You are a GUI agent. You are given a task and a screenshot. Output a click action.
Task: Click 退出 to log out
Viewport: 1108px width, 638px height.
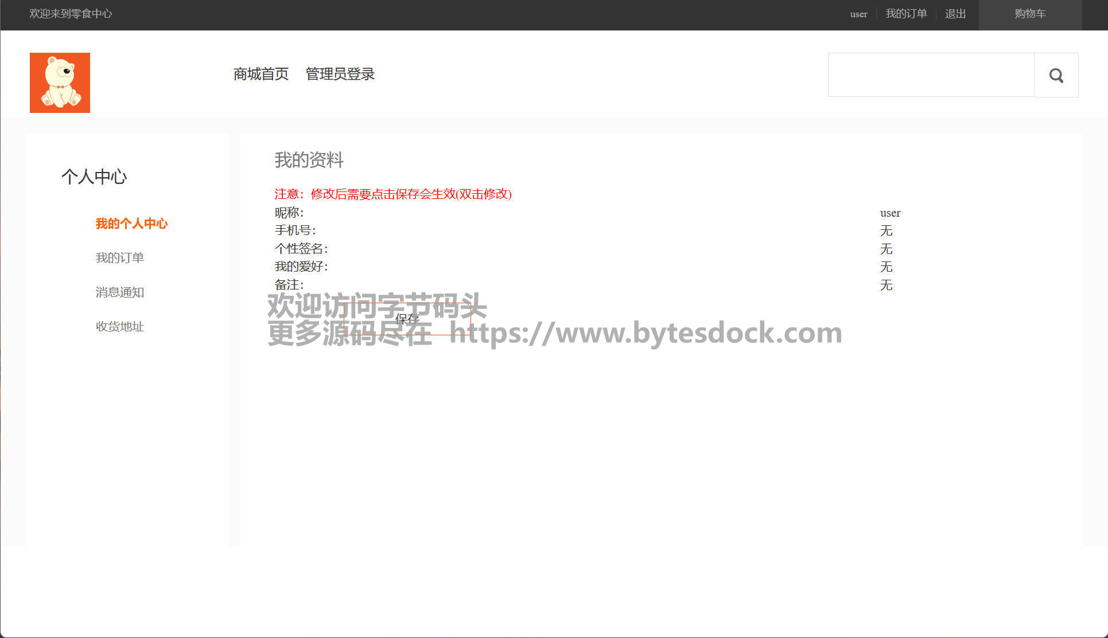[x=955, y=14]
